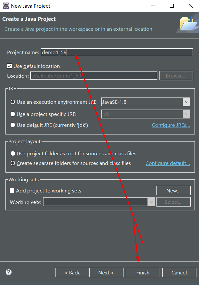The width and height of the screenshot is (199, 285).
Task: Click into the Project name field
Action: (117, 52)
